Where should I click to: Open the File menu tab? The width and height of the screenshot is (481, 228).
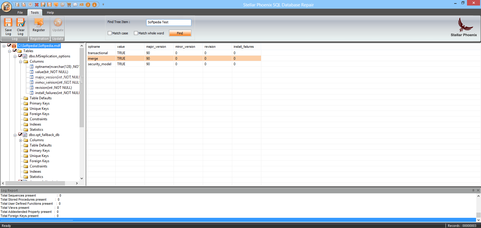click(20, 13)
